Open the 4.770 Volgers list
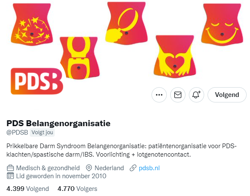The width and height of the screenshot is (250, 196). pyautogui.click(x=77, y=189)
